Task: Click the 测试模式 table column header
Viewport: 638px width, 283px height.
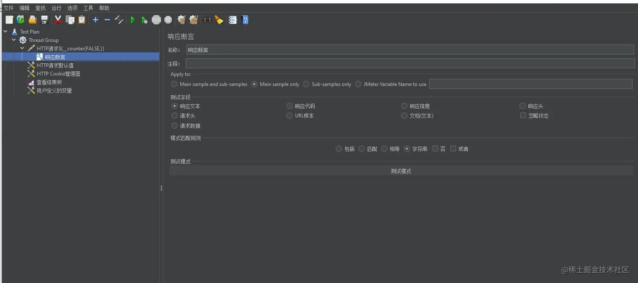Action: click(x=401, y=171)
